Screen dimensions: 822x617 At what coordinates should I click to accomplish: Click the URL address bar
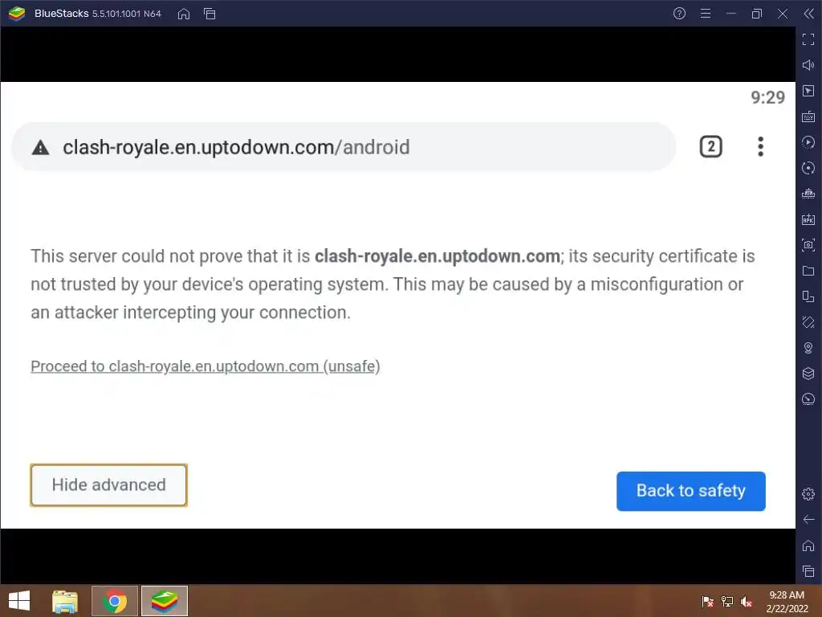[x=344, y=147]
